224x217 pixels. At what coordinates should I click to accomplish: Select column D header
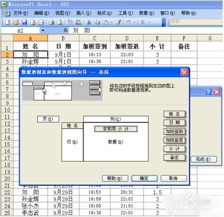127,38
